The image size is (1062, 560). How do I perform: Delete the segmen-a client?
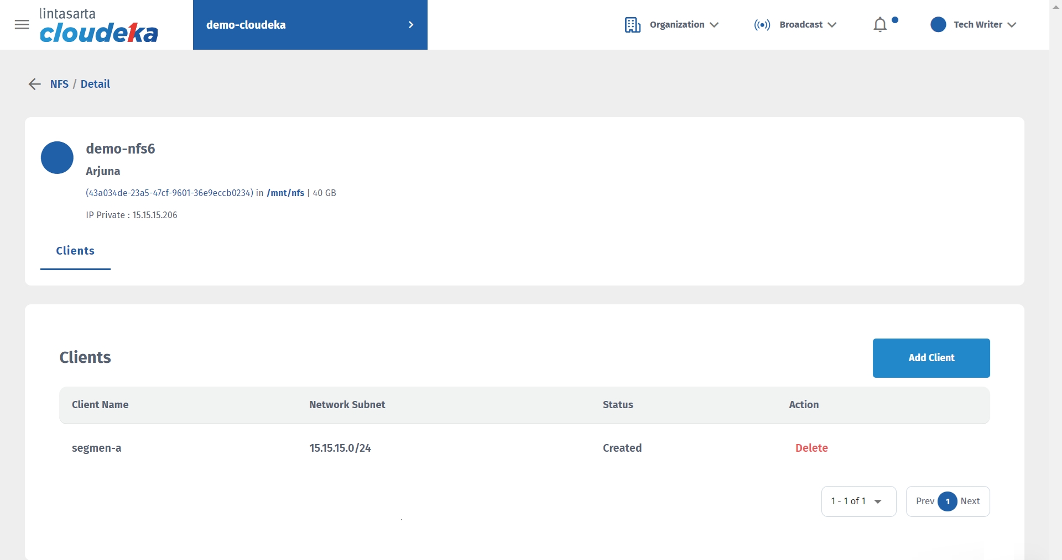coord(811,448)
